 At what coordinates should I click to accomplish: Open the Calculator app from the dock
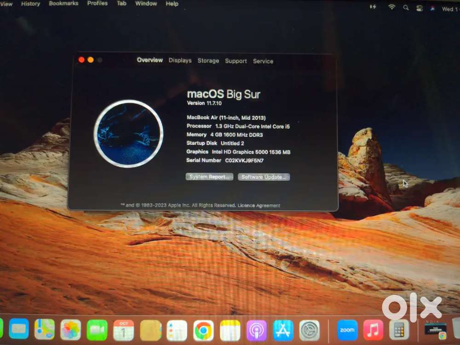[399, 329]
